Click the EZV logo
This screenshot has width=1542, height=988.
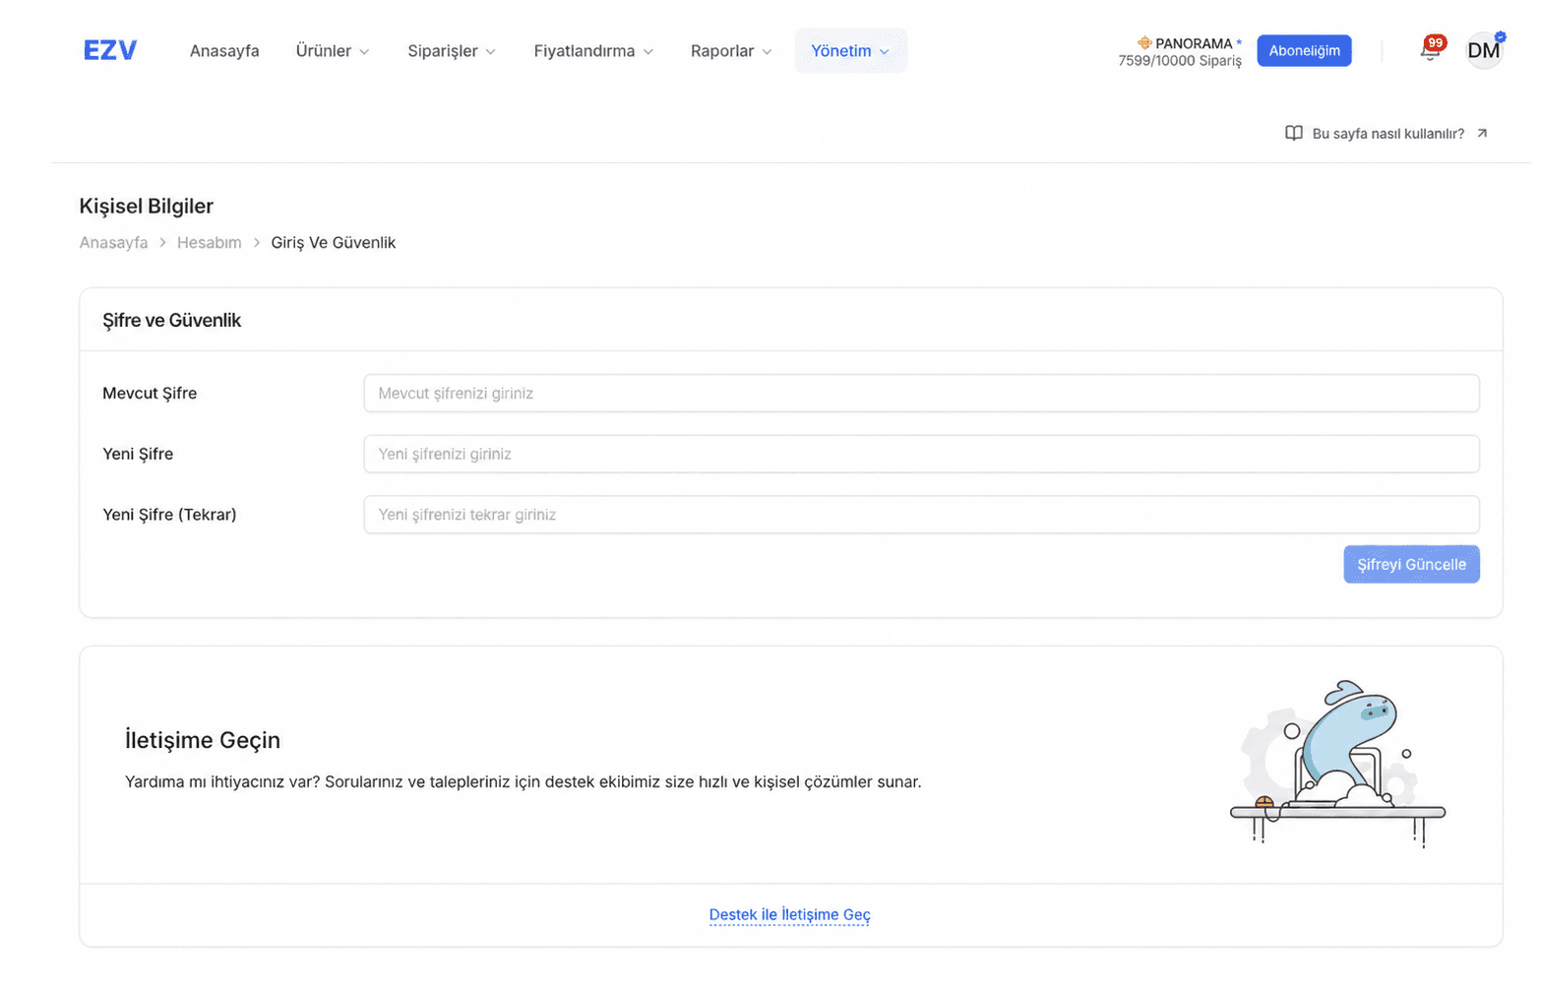tap(110, 50)
